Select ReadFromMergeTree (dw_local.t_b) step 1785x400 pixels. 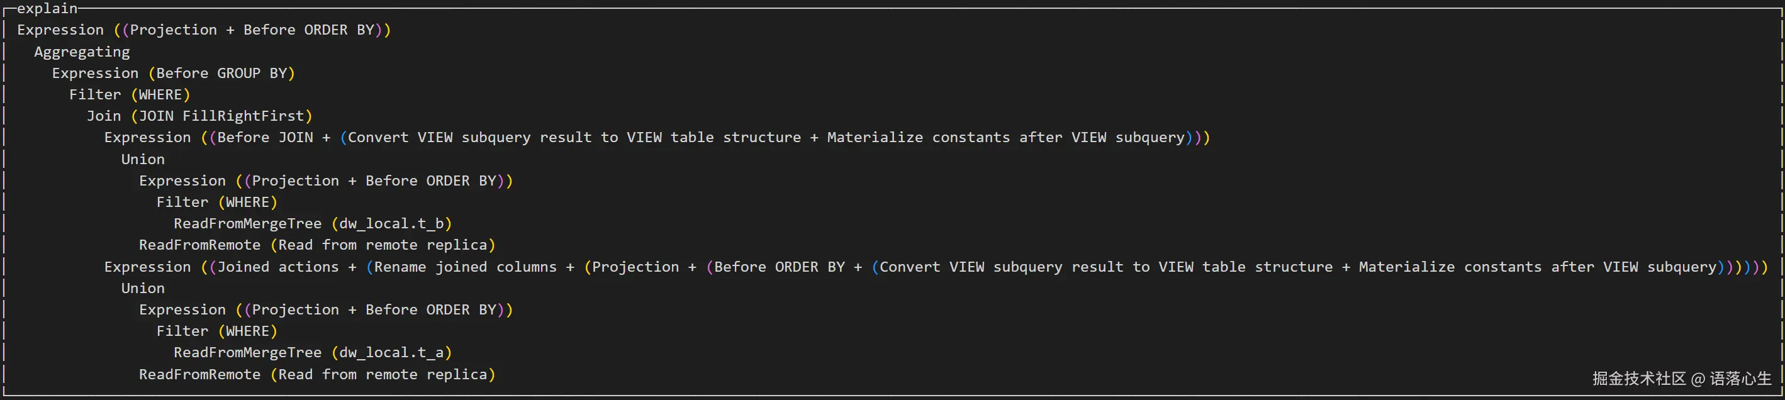point(313,223)
